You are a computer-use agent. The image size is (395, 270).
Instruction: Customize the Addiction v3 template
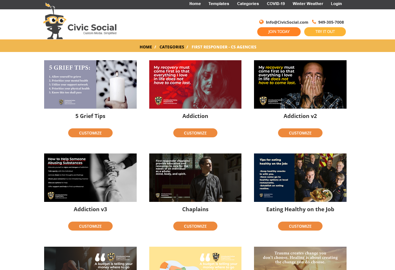point(90,226)
